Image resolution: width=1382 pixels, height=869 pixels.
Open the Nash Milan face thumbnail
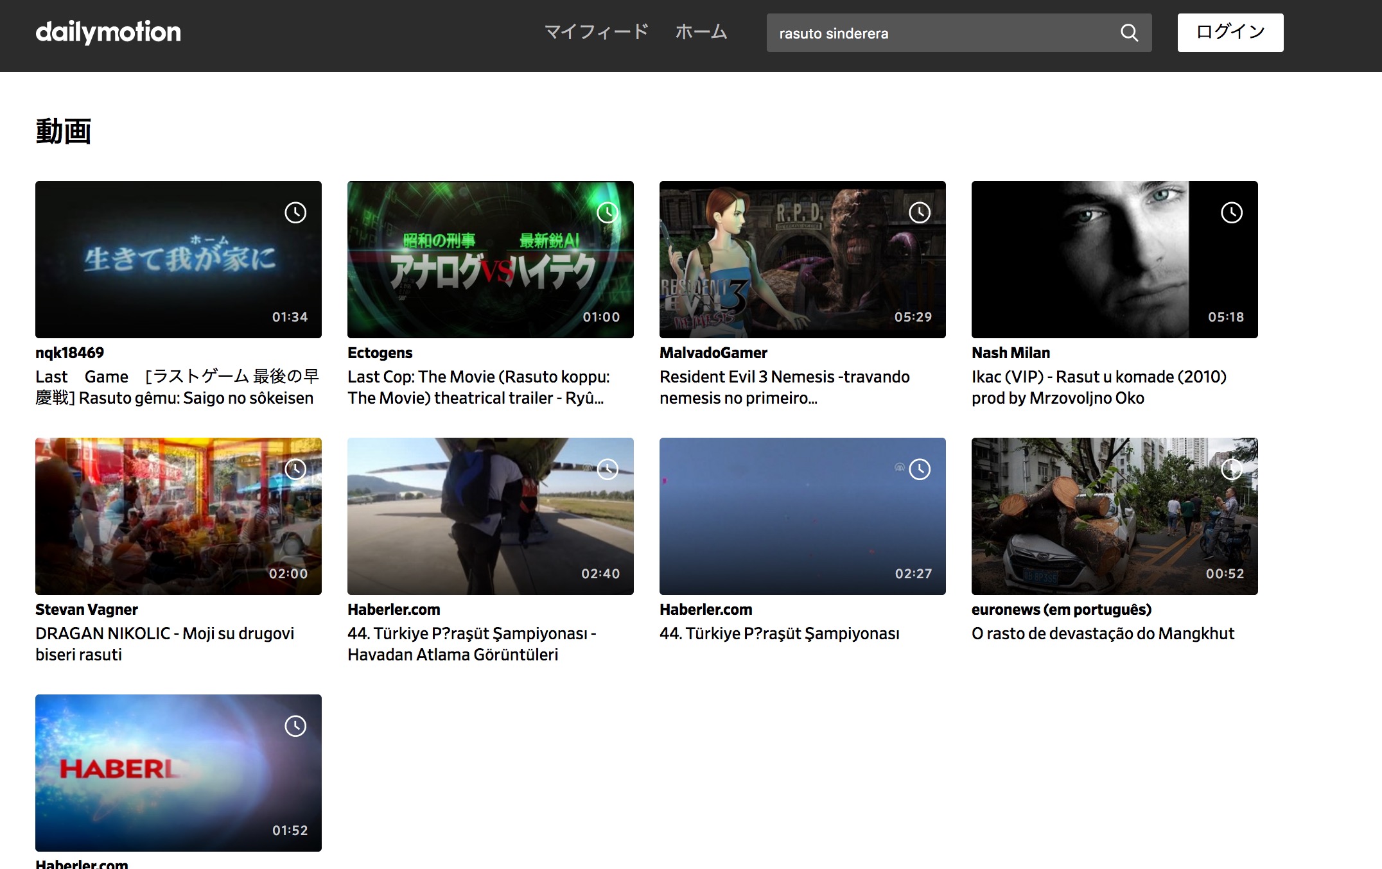(1115, 259)
